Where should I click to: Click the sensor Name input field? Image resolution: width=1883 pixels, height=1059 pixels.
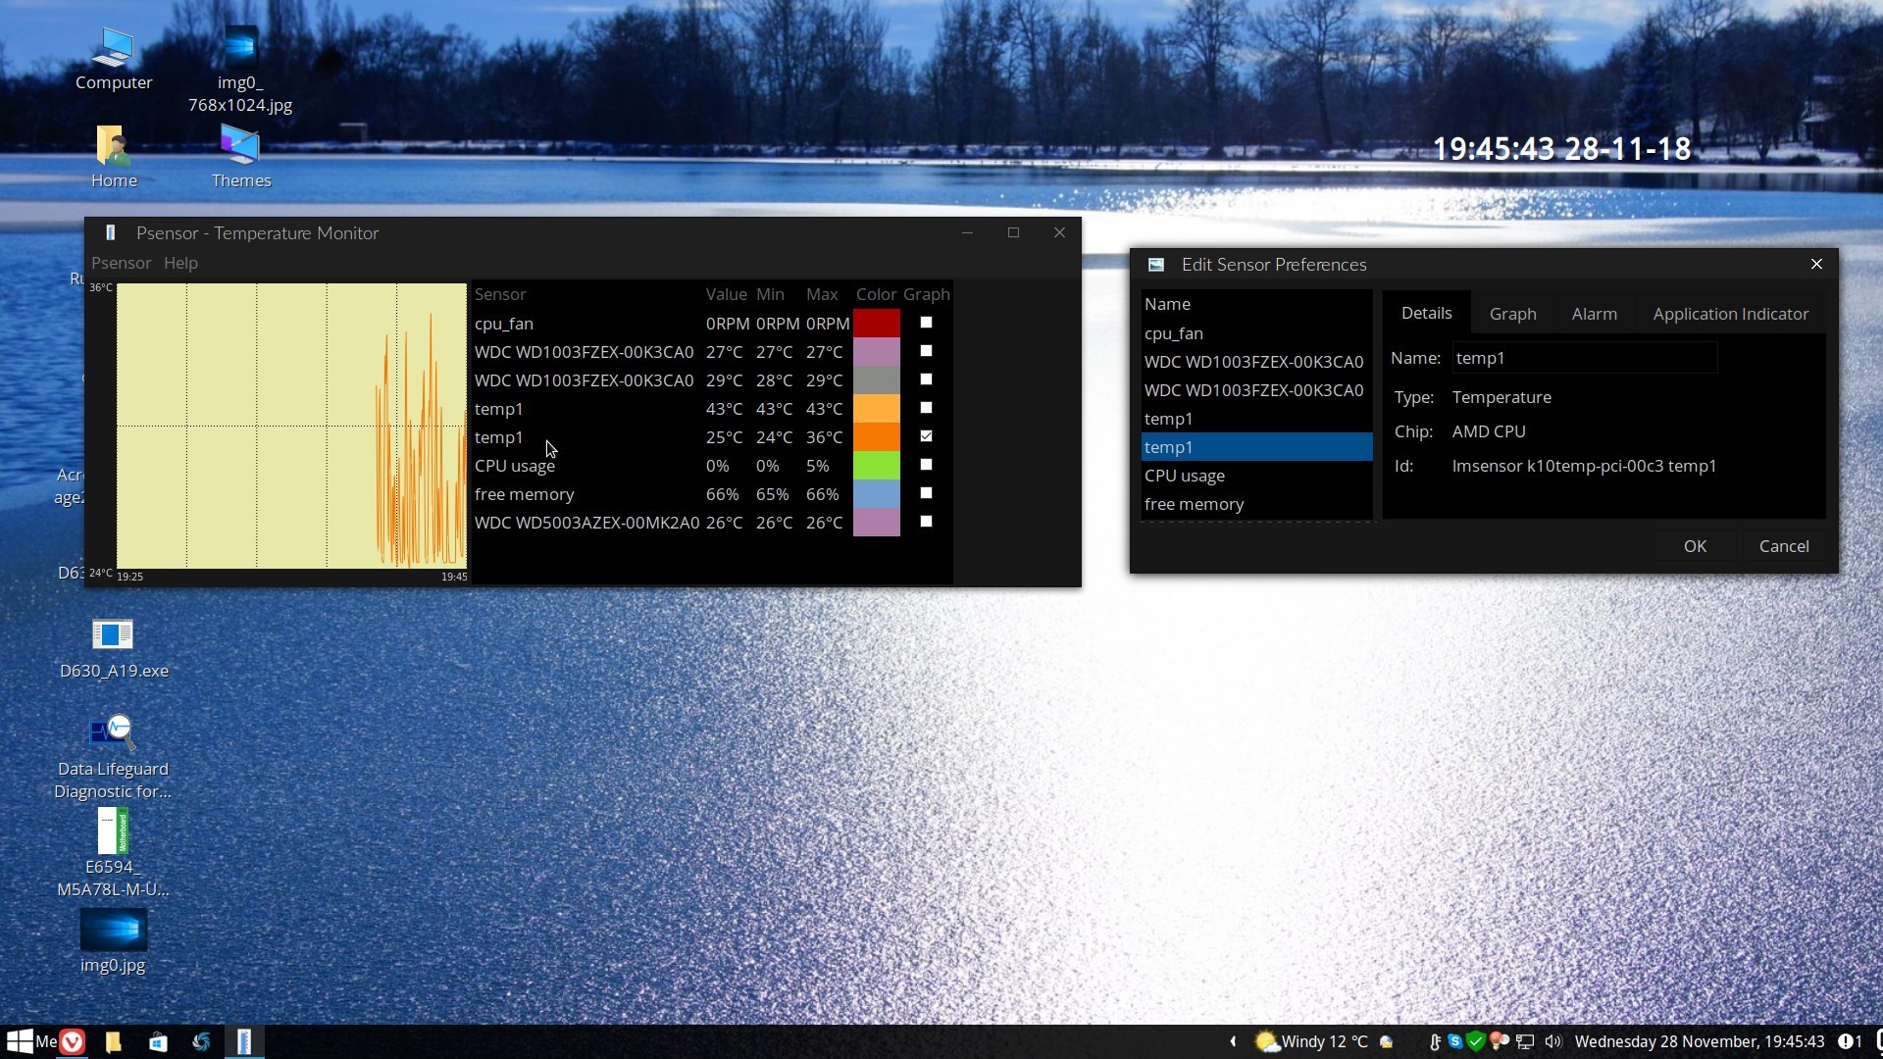click(x=1584, y=358)
